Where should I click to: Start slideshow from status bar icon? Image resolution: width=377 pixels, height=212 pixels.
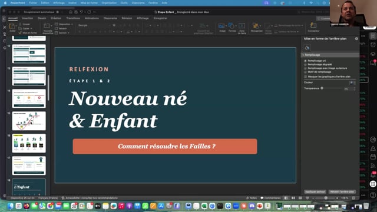(x=307, y=198)
